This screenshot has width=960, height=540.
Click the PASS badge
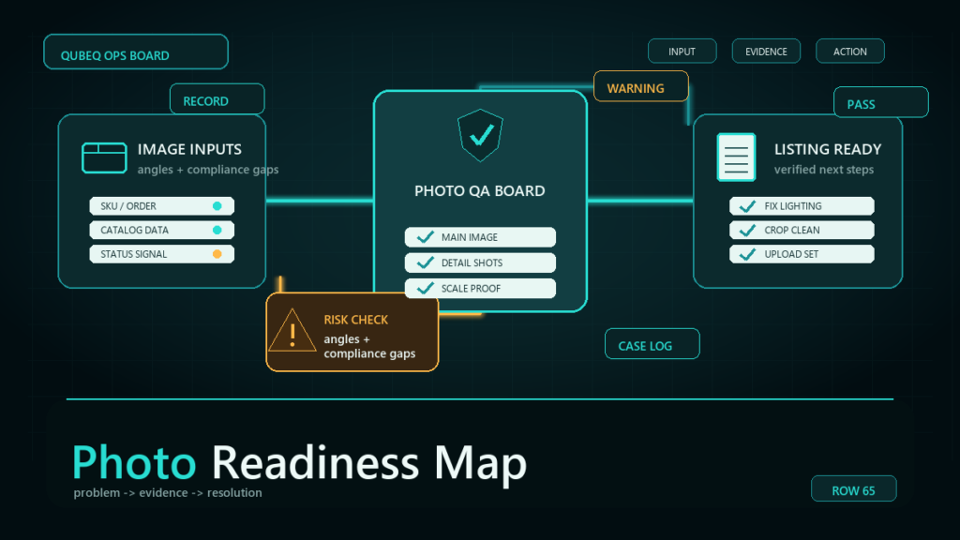click(x=881, y=102)
